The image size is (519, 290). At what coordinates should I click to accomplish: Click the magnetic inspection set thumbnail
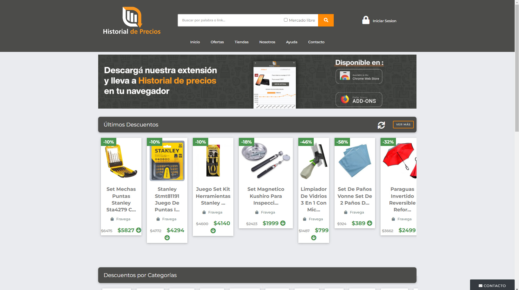point(266,161)
